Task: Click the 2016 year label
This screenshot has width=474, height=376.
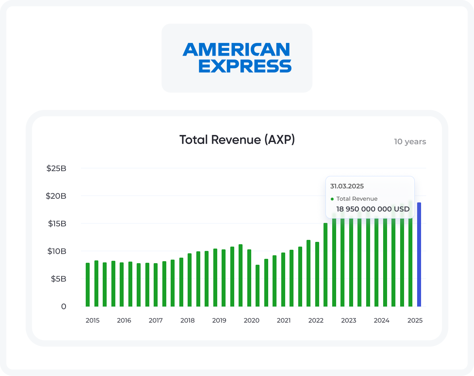Action: click(124, 320)
